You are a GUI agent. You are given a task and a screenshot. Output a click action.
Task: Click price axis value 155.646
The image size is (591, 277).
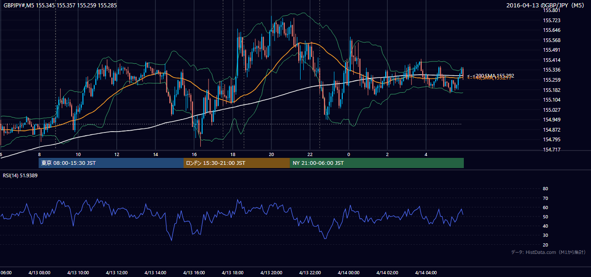click(552, 30)
